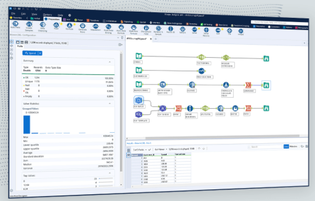Screen dimensions: 315x201
Task: Select the Tile tool in palette
Action: pos(229,32)
